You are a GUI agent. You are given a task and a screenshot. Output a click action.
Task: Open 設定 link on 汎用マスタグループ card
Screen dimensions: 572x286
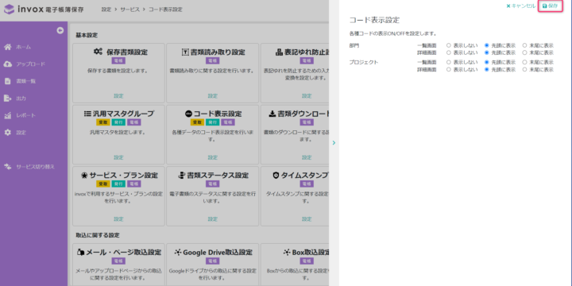[x=118, y=157]
